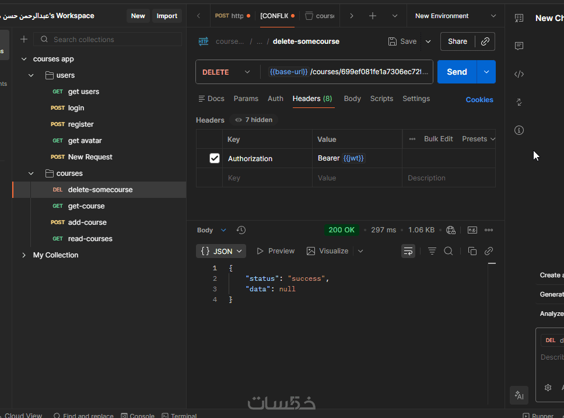Screen dimensions: 564x418
Task: Open Console in the status bar
Action: point(138,416)
